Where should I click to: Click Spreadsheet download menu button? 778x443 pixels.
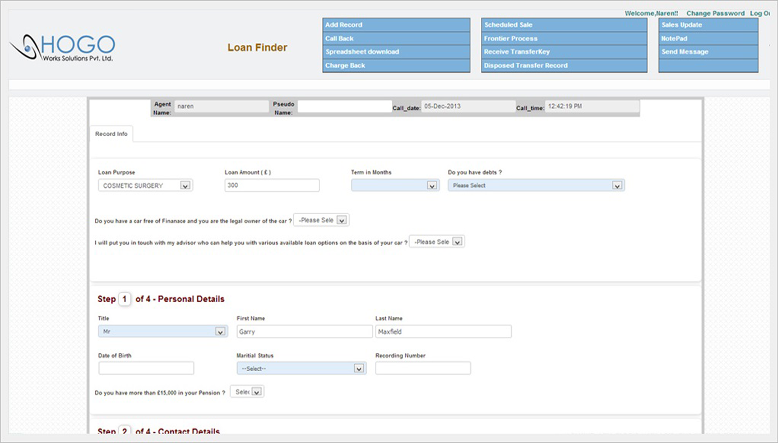[396, 52]
